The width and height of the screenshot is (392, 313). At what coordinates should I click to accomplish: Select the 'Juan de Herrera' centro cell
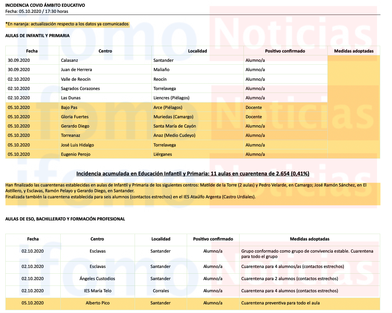[76, 70]
